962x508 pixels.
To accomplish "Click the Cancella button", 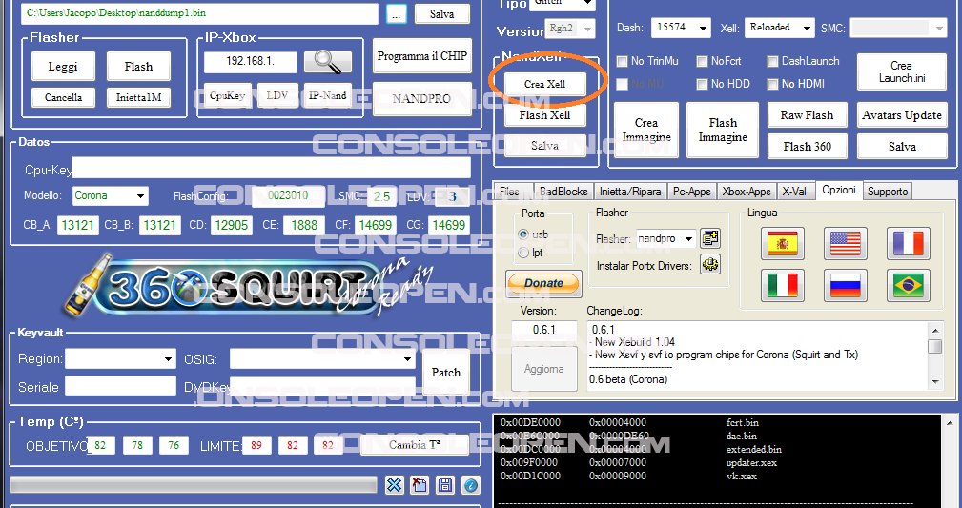I will click(63, 97).
